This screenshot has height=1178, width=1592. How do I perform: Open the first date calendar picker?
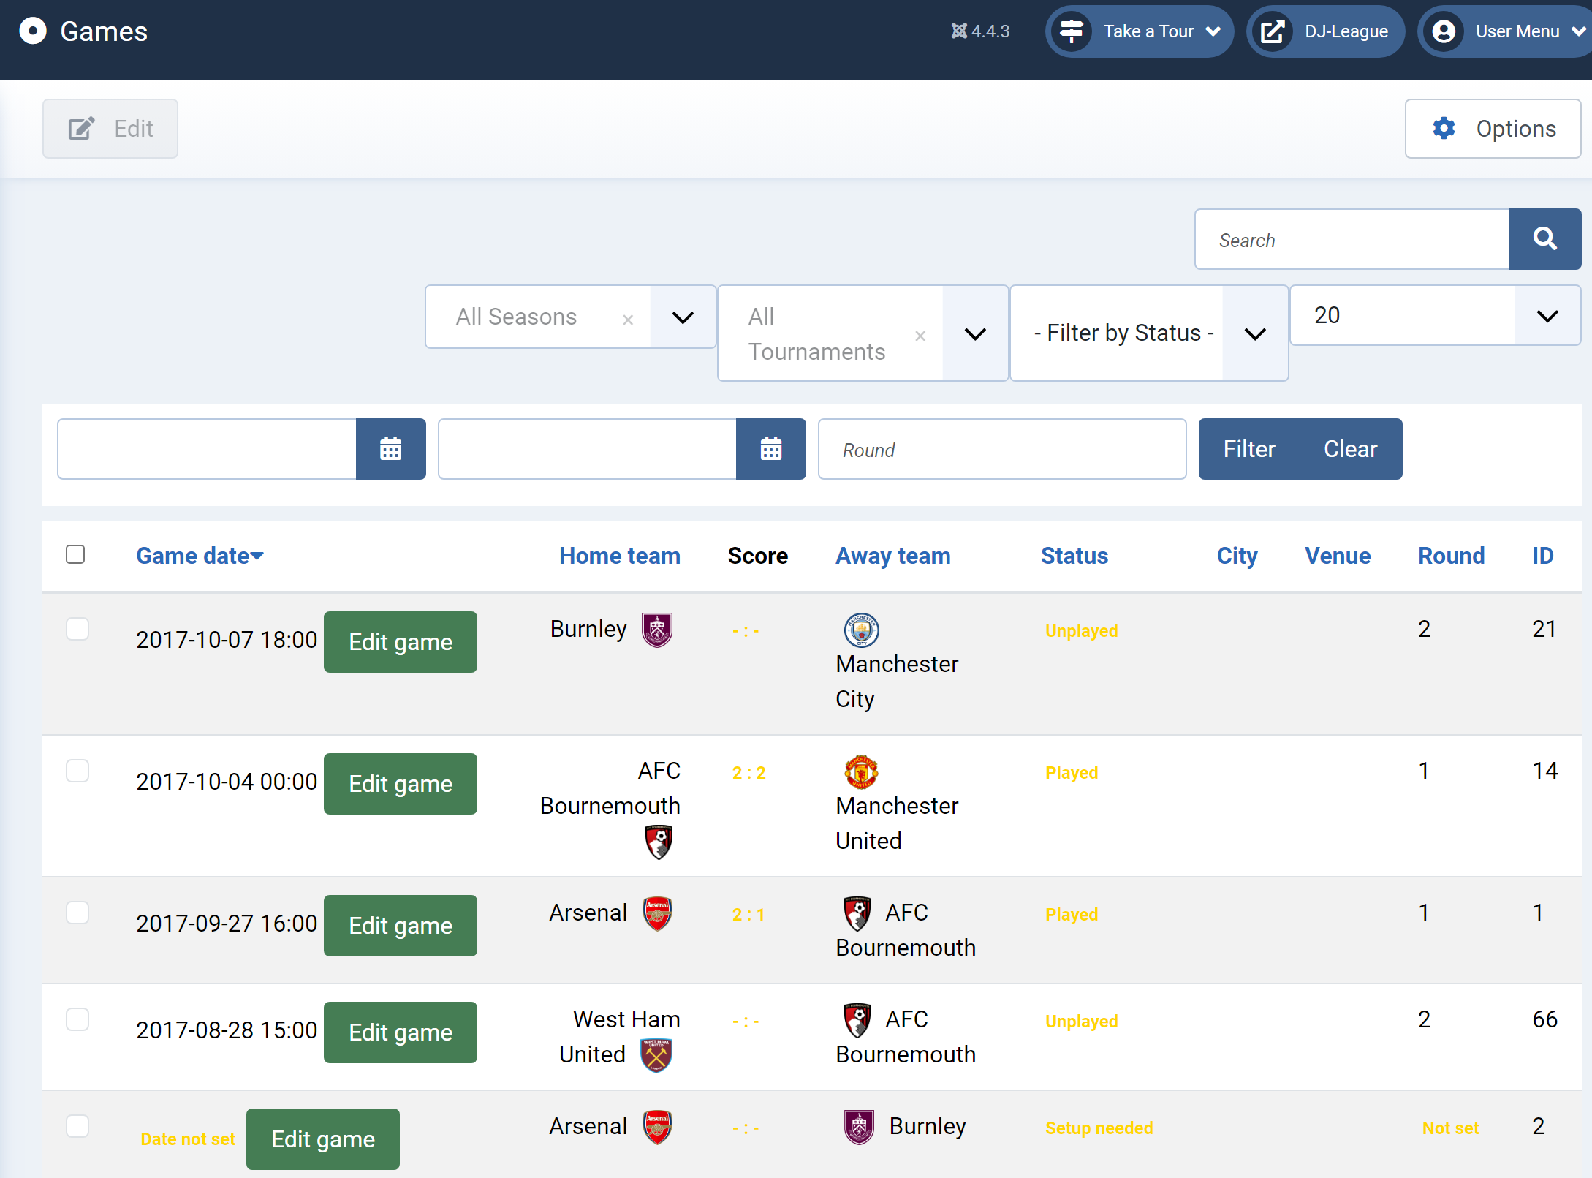pyautogui.click(x=391, y=449)
